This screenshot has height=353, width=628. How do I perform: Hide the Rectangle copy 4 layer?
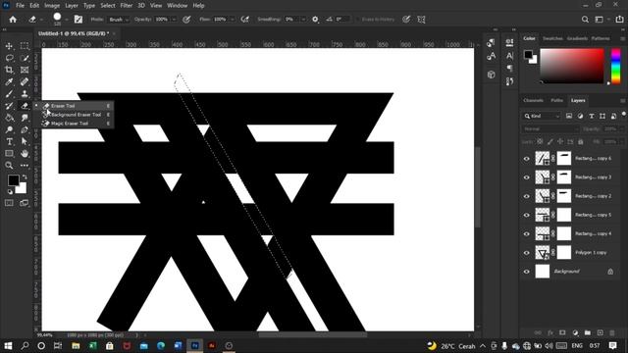[527, 234]
